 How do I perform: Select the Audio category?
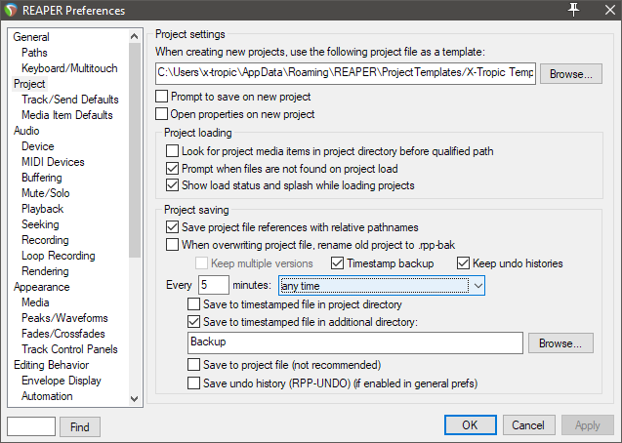coord(26,131)
